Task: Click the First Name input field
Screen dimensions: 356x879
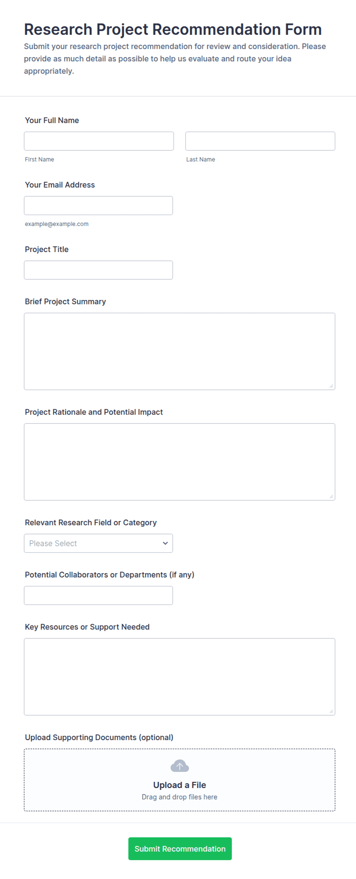Action: (x=99, y=141)
